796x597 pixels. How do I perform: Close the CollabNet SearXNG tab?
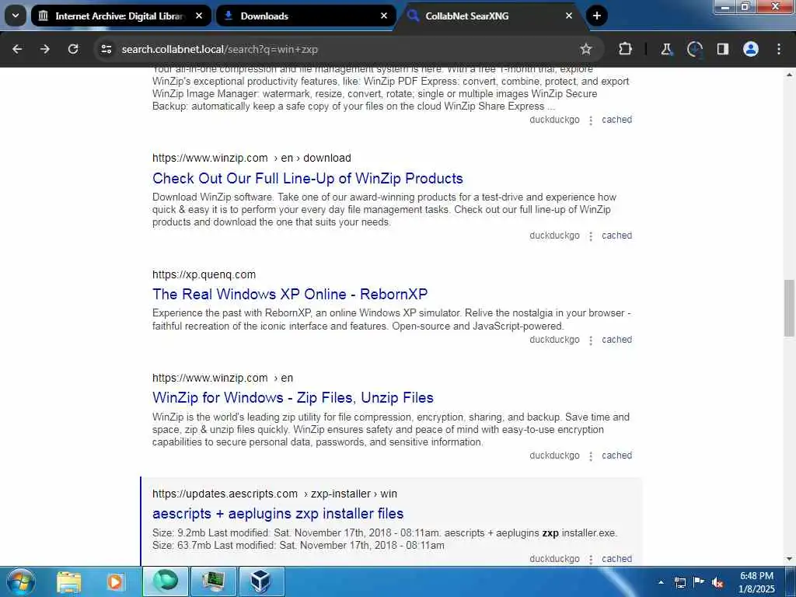point(568,16)
